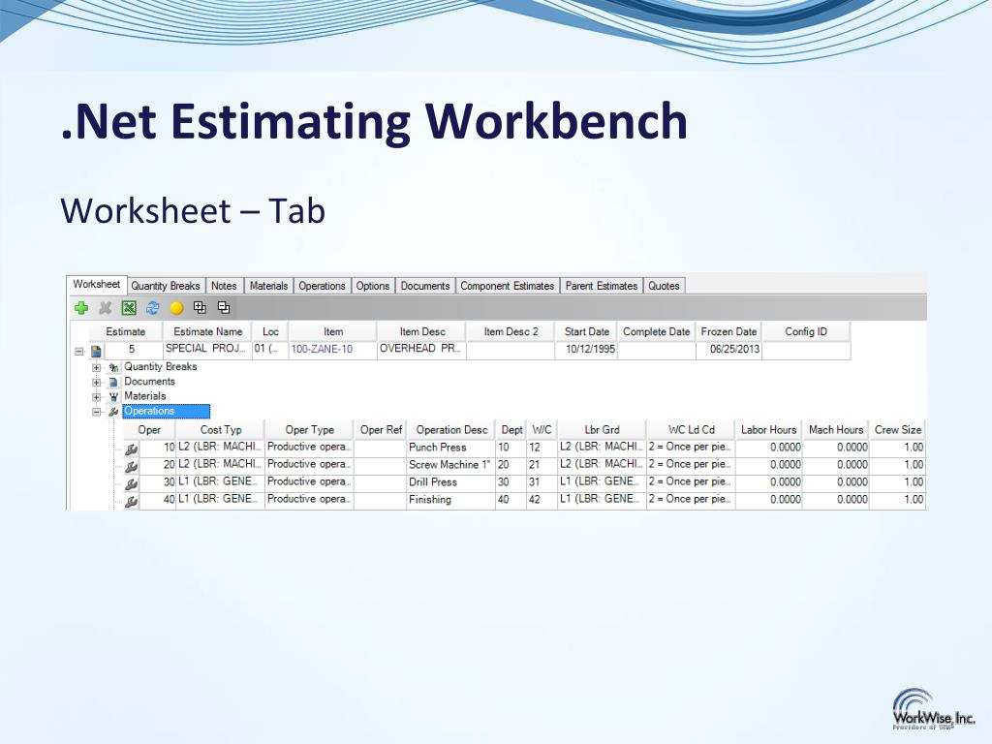Click the yellow circle toolbar icon
Screen dimensions: 992x744
[176, 308]
